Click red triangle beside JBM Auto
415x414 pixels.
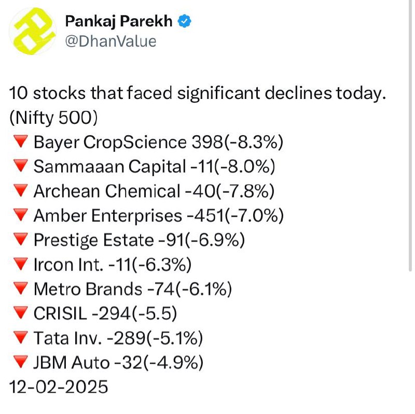click(x=21, y=362)
